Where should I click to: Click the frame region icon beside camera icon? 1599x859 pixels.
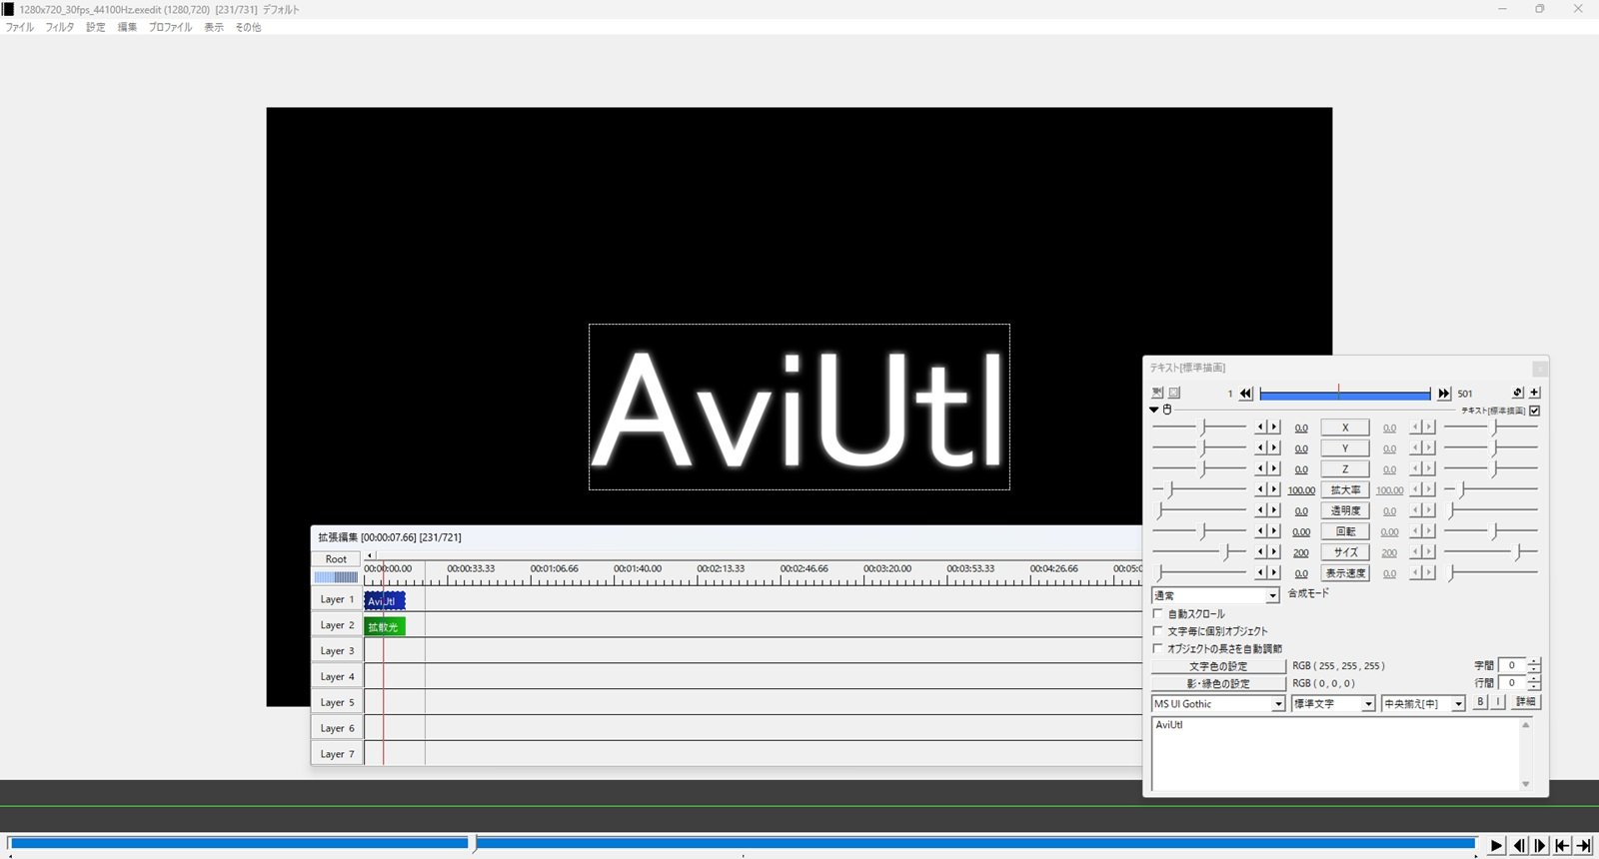(1174, 393)
